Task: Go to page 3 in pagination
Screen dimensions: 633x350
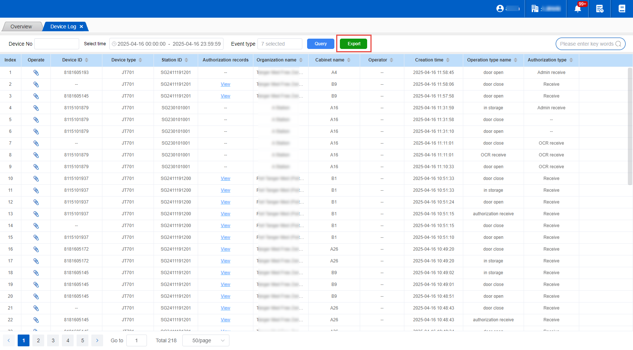Action: pyautogui.click(x=53, y=340)
